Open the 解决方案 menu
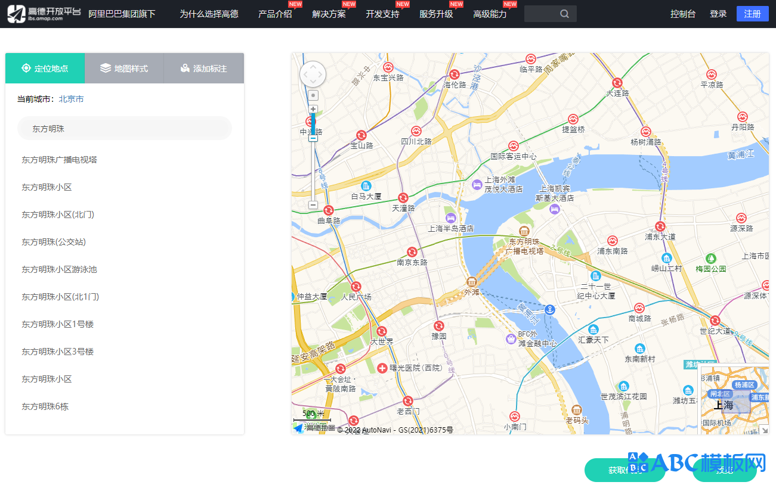Image resolution: width=776 pixels, height=488 pixels. pyautogui.click(x=329, y=14)
